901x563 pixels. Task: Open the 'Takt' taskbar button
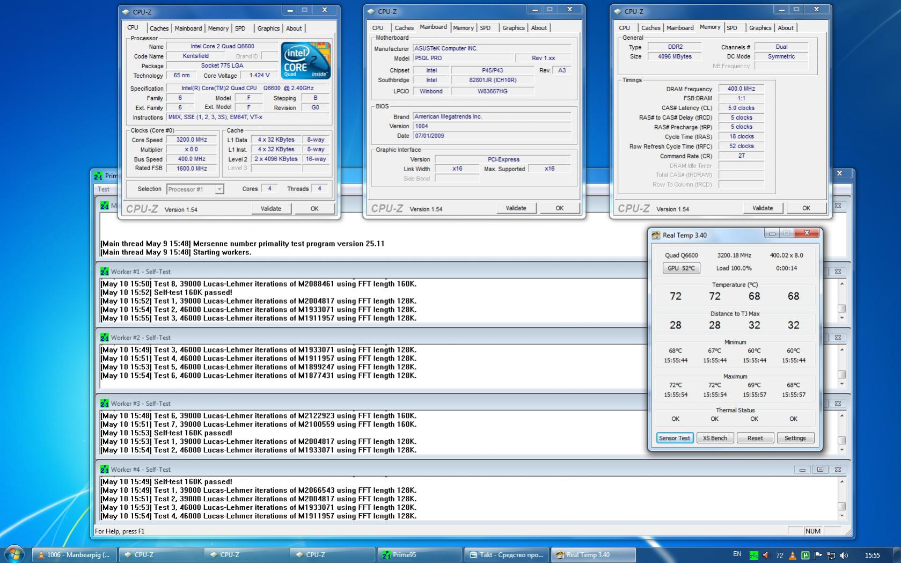point(507,555)
